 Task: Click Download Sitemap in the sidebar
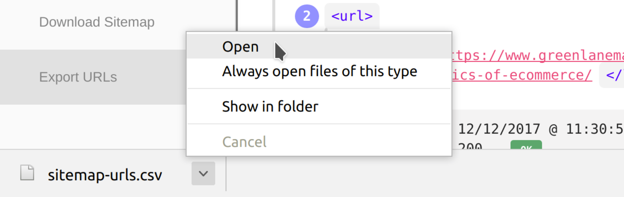point(97,22)
